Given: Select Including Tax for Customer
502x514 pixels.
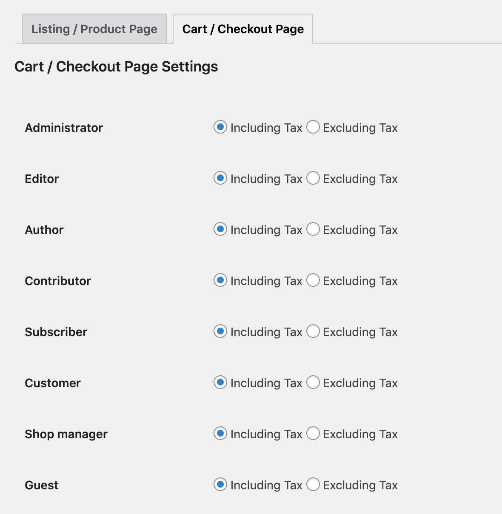Looking at the screenshot, I should tap(220, 383).
